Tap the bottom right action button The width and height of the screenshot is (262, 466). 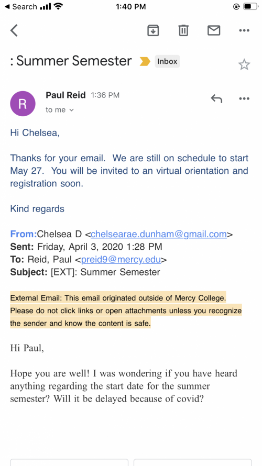[193, 462]
